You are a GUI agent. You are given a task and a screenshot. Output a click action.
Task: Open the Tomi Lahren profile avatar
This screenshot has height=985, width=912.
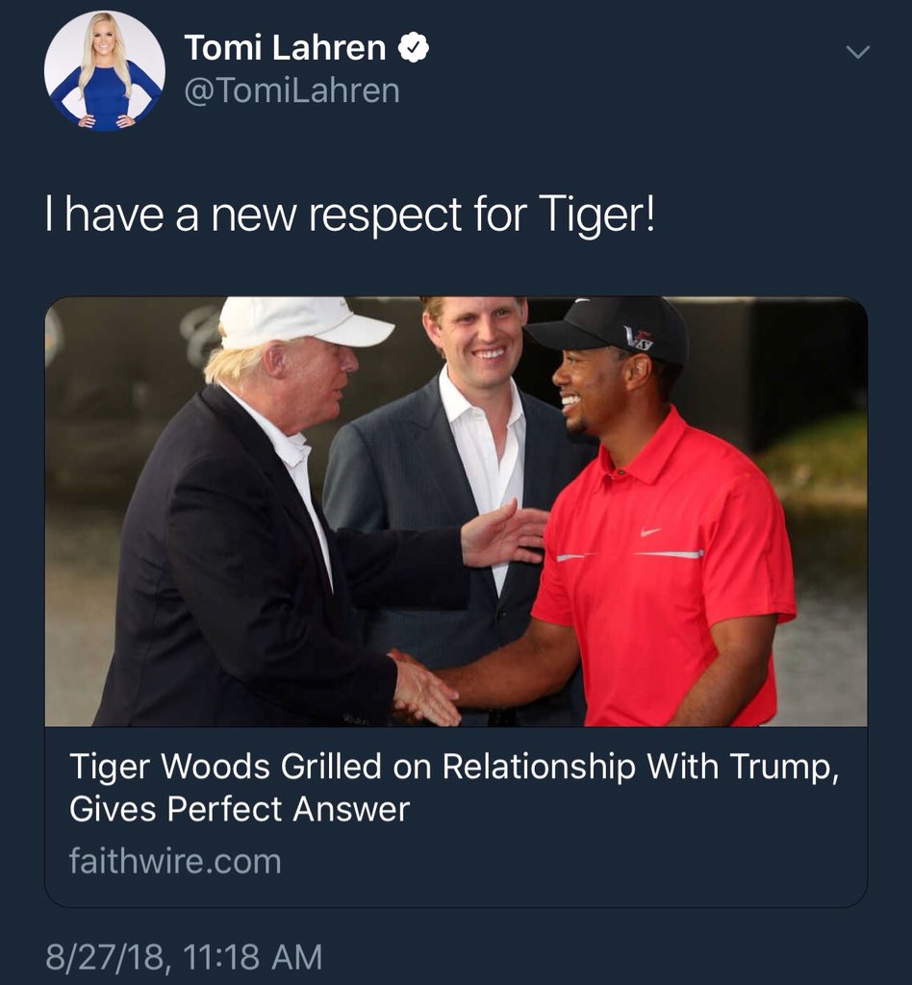[x=104, y=70]
